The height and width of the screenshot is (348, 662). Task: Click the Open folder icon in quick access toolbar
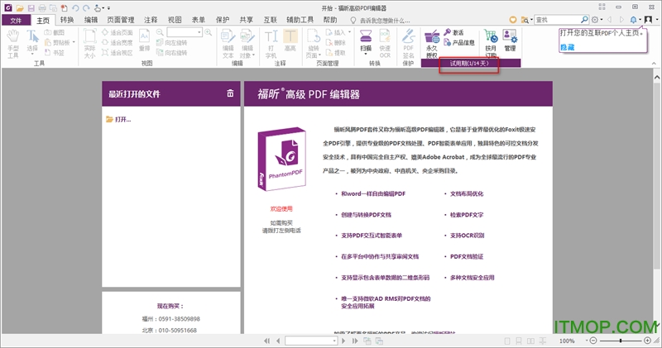click(20, 8)
